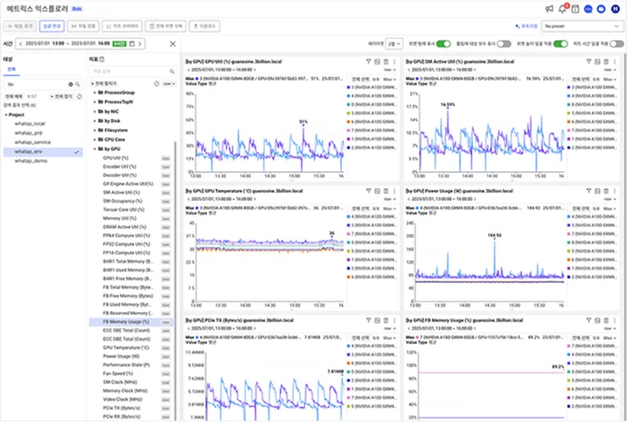Click the calendar icon in time range bar
The height and width of the screenshot is (422, 627).
(131, 43)
